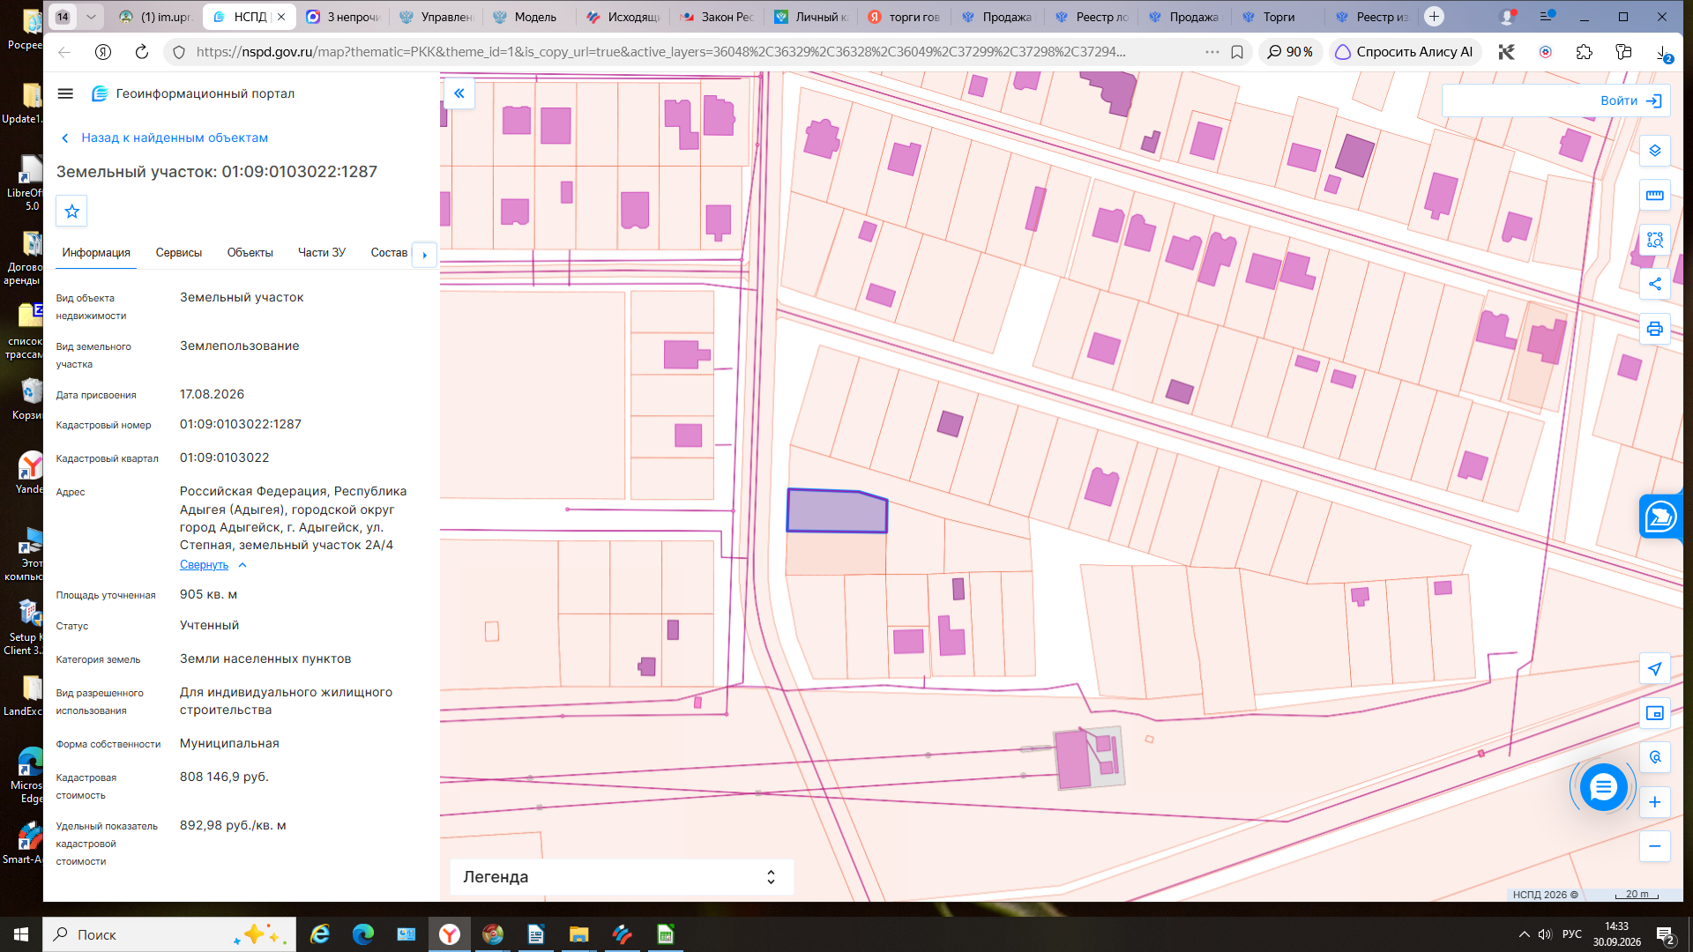The image size is (1693, 952).
Task: Share the map via share icon
Action: click(1655, 284)
